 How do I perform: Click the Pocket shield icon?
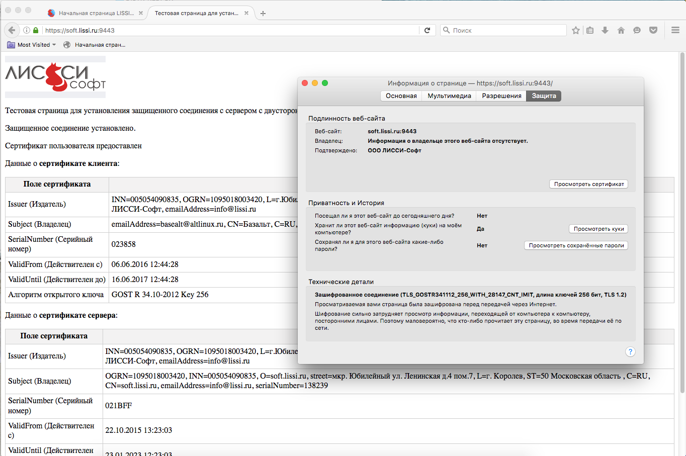[653, 30]
